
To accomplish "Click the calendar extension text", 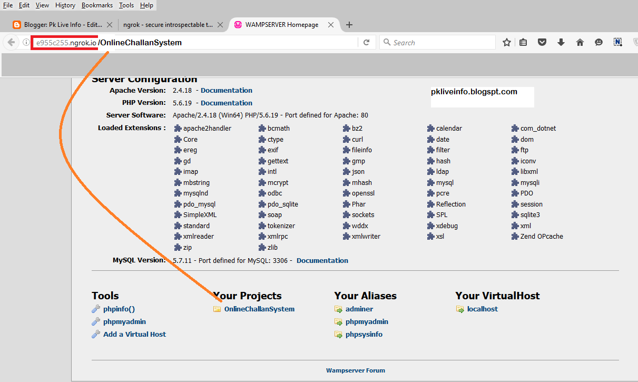I will (x=449, y=129).
